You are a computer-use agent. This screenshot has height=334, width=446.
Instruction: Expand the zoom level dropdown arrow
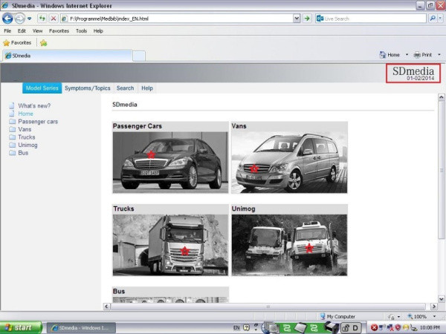pyautogui.click(x=434, y=316)
